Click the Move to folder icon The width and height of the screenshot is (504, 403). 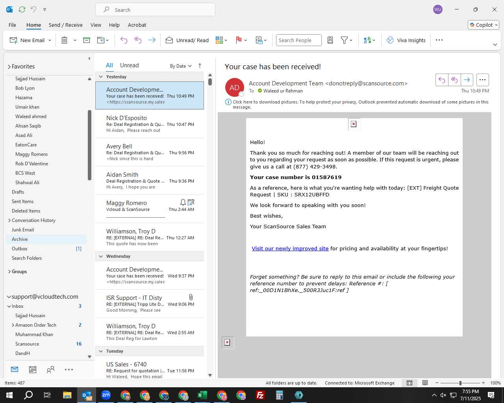point(101,40)
